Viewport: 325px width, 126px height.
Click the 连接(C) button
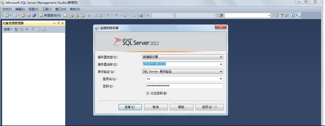[x=130, y=107]
